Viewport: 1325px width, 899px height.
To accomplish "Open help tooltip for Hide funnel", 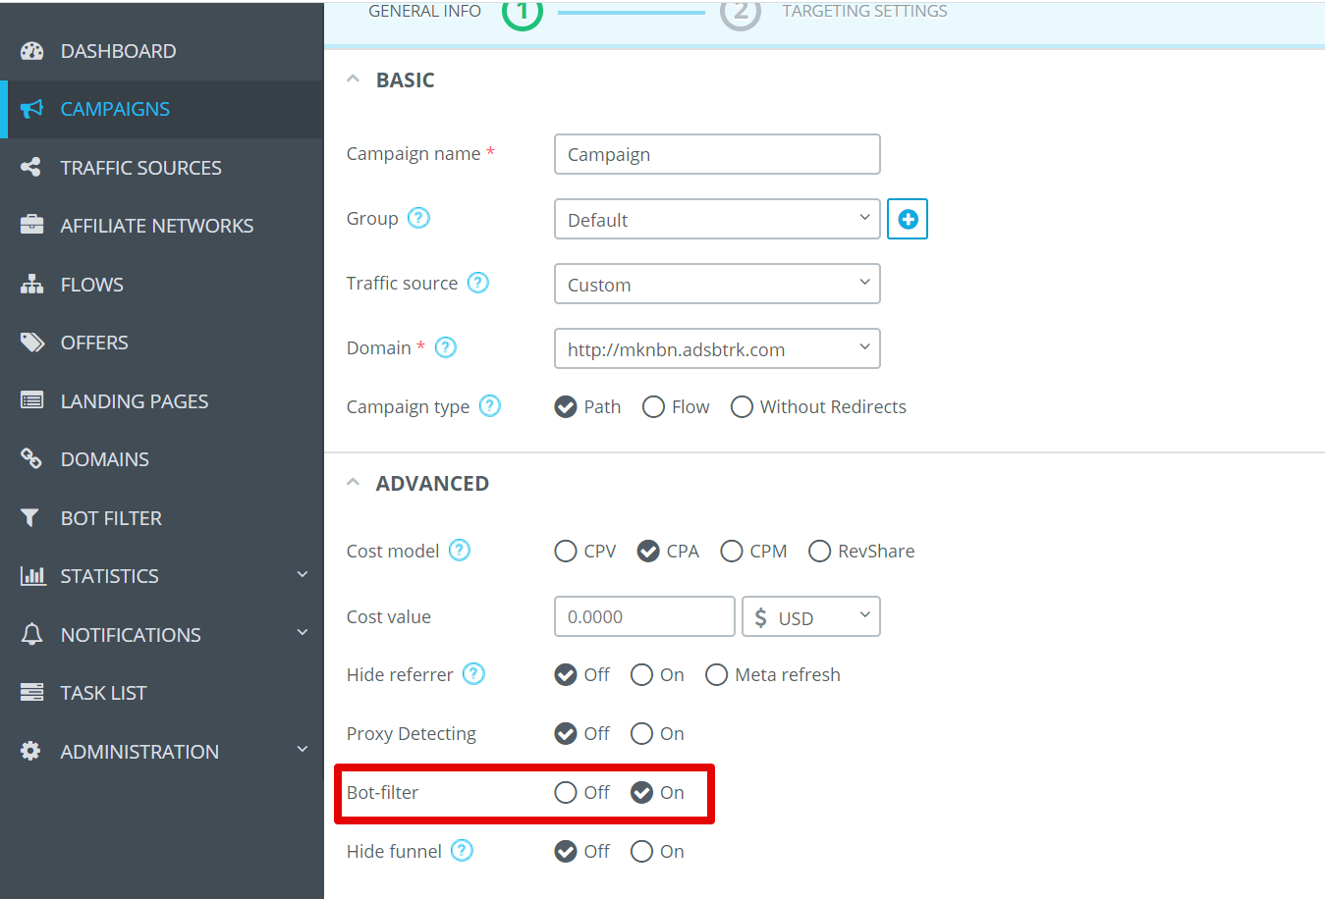I will [463, 850].
